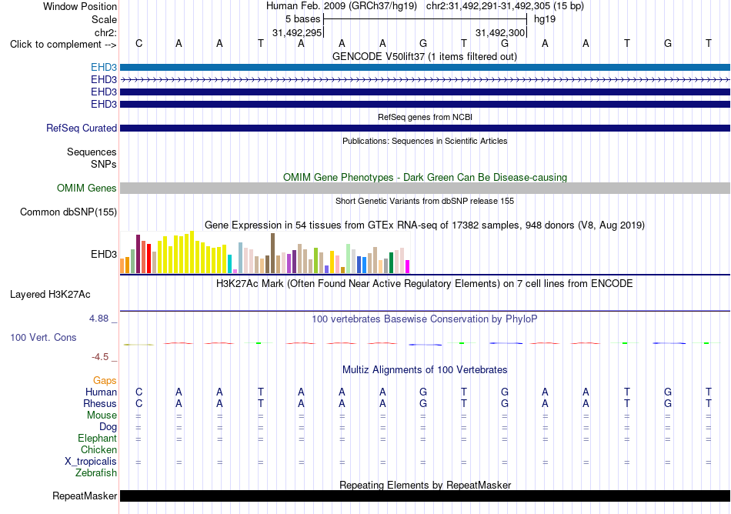
Task: Click the Mouse species label
Action: pyautogui.click(x=102, y=416)
